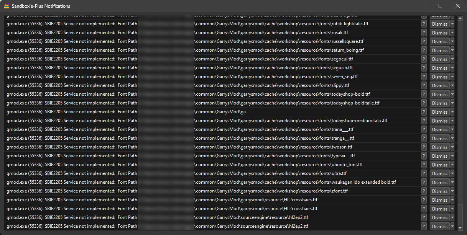The width and height of the screenshot is (467, 235).
Task: Click help icon for zfont.ttf notification
Action: (x=424, y=191)
